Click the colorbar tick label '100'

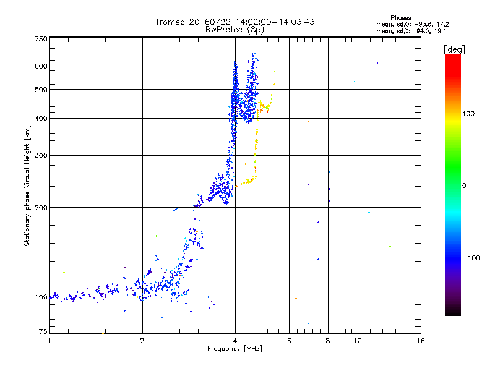pos(468,114)
